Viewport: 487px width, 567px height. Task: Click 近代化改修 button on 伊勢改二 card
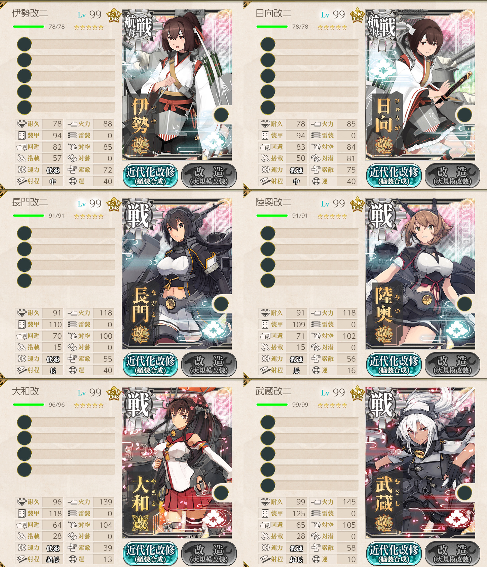pos(151,175)
